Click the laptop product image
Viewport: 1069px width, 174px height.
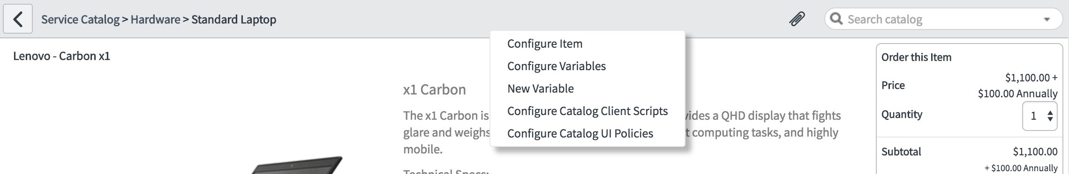[x=295, y=165]
